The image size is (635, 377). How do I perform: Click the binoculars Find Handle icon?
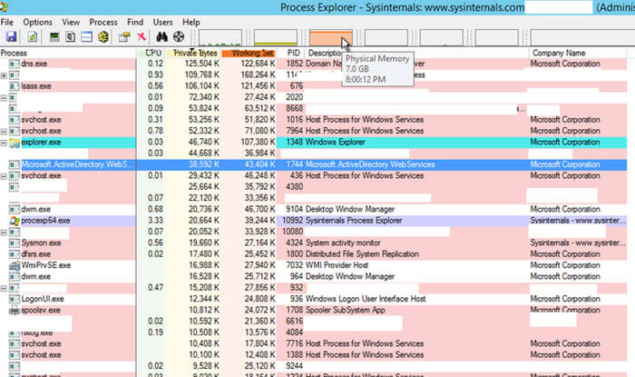(x=162, y=37)
